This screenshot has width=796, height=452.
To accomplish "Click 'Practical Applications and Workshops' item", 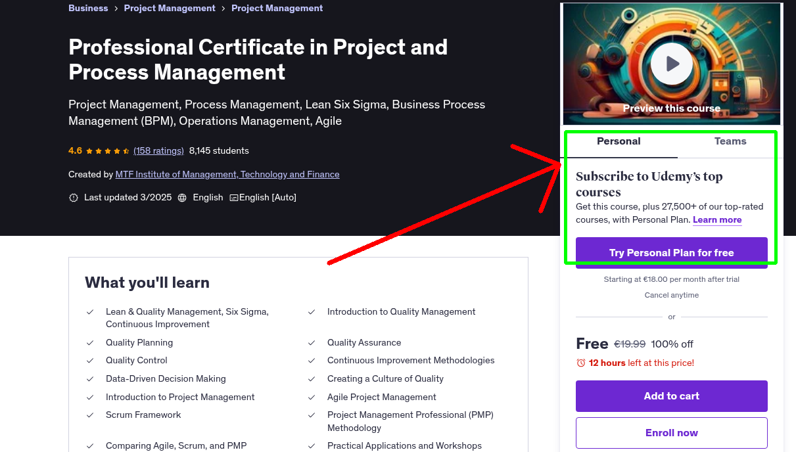I will (404, 445).
